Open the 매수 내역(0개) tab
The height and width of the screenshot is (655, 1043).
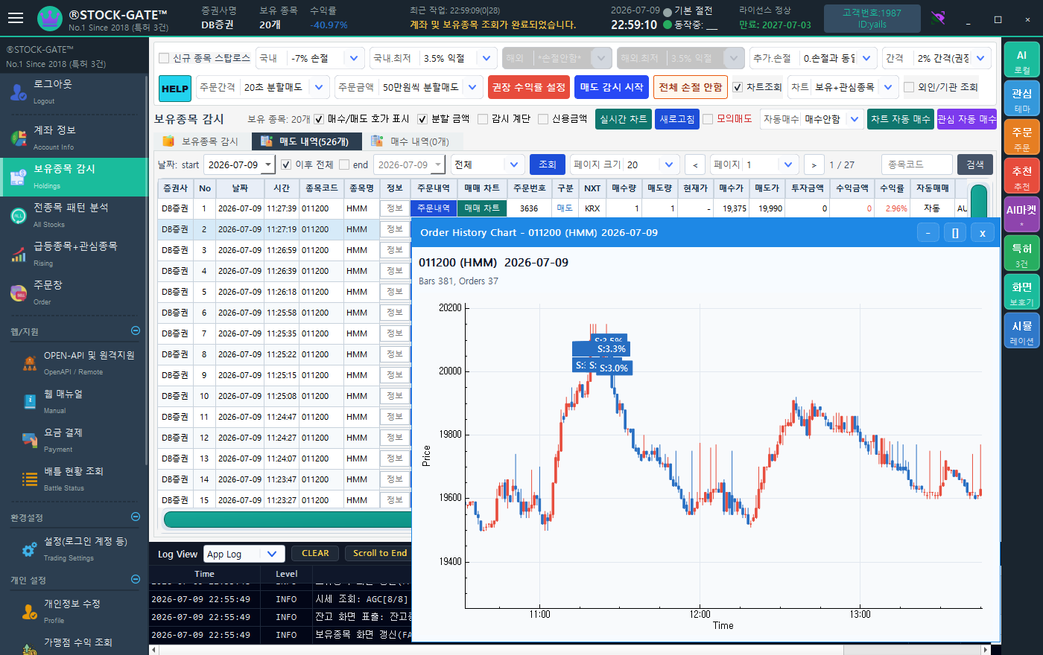pyautogui.click(x=412, y=141)
